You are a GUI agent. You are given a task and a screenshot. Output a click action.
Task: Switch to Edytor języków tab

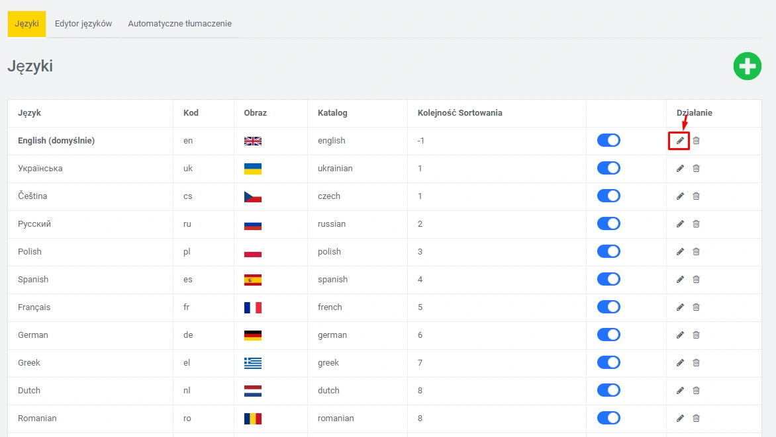pyautogui.click(x=83, y=24)
